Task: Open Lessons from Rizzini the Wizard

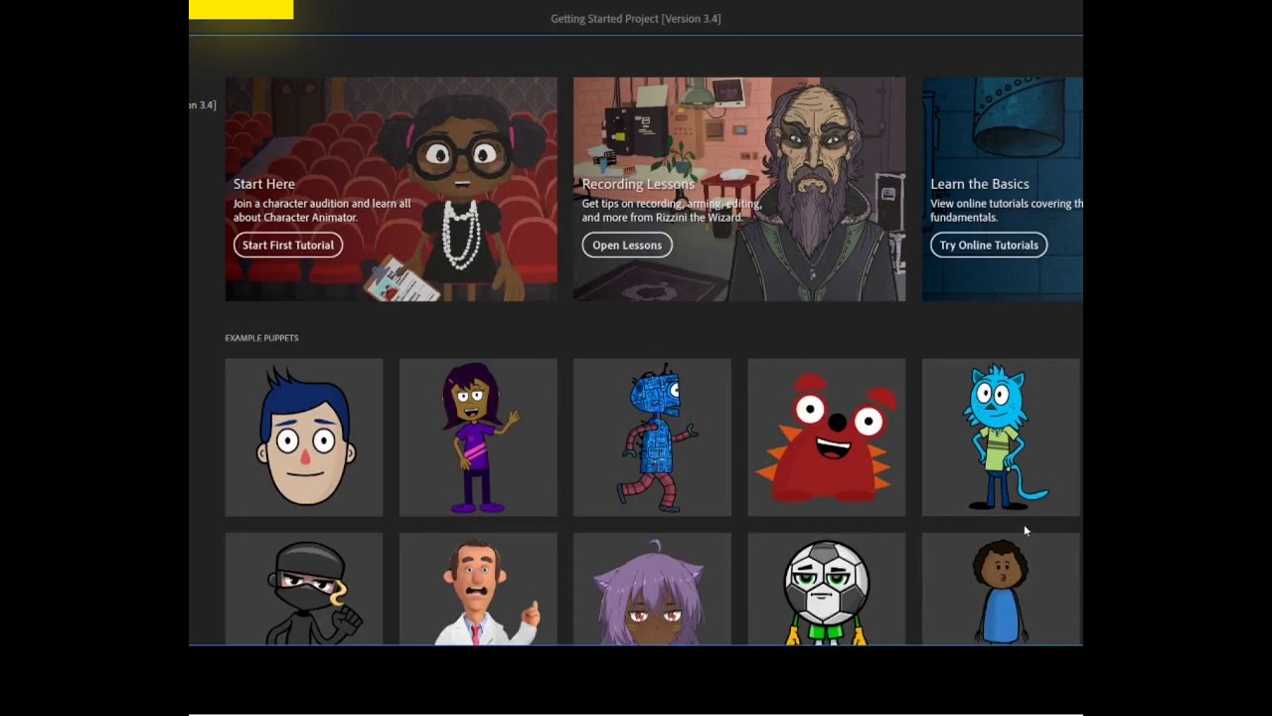Action: pyautogui.click(x=627, y=245)
